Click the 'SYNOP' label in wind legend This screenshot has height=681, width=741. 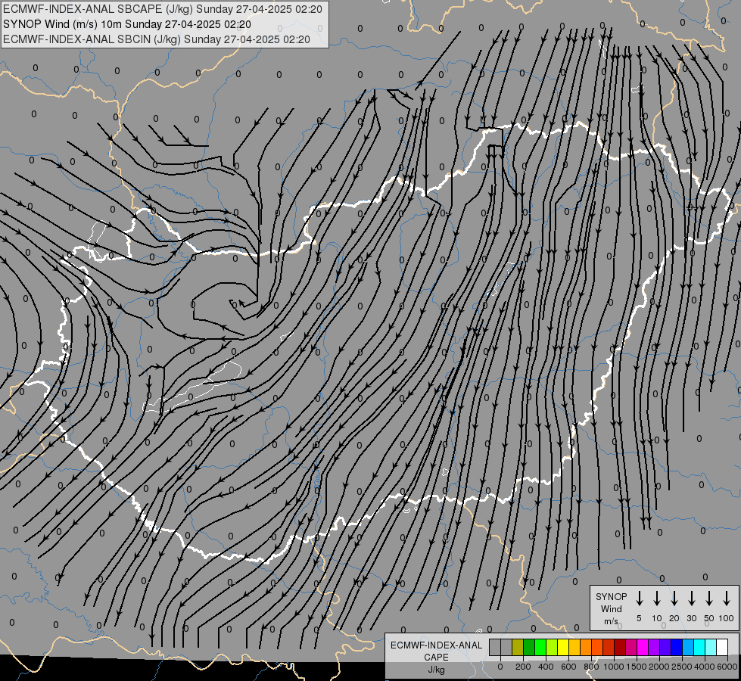click(x=611, y=596)
